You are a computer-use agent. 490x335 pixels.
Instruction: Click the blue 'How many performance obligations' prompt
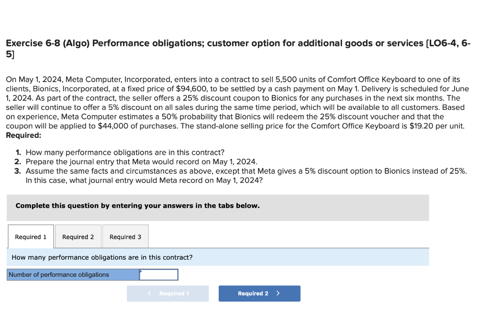(x=102, y=257)
